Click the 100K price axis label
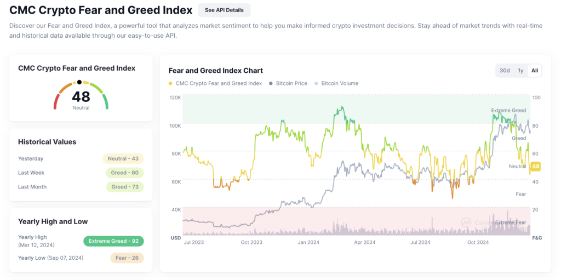 tap(175, 126)
